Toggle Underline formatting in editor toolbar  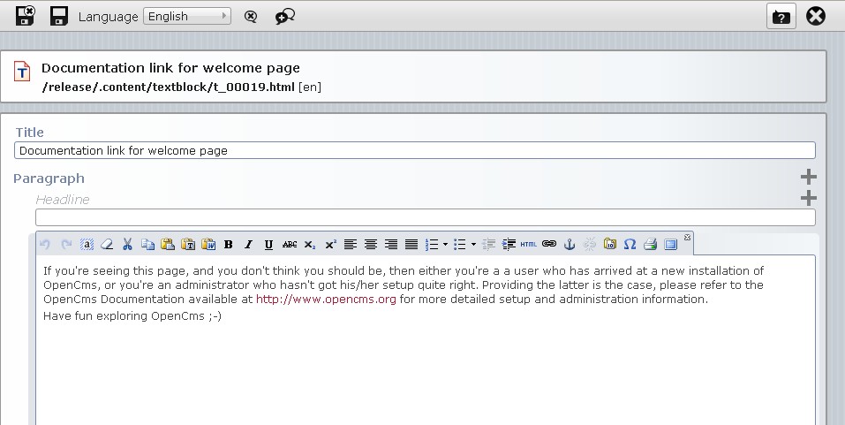coord(268,245)
